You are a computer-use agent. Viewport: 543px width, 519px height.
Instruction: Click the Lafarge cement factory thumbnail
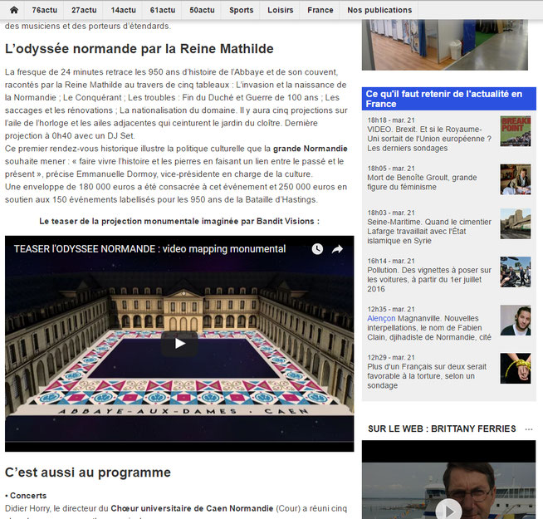(515, 223)
